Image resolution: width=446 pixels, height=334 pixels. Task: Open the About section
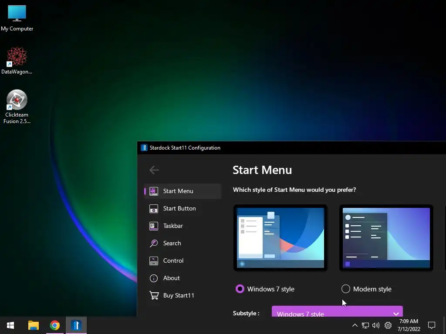183,278
